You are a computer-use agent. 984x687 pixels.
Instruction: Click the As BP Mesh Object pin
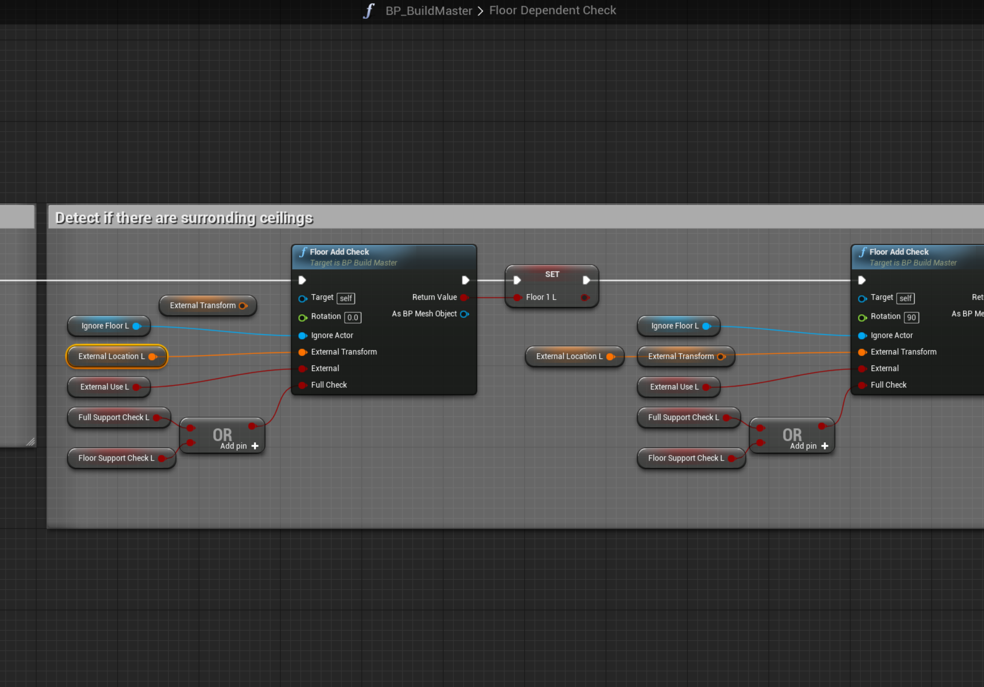coord(464,314)
